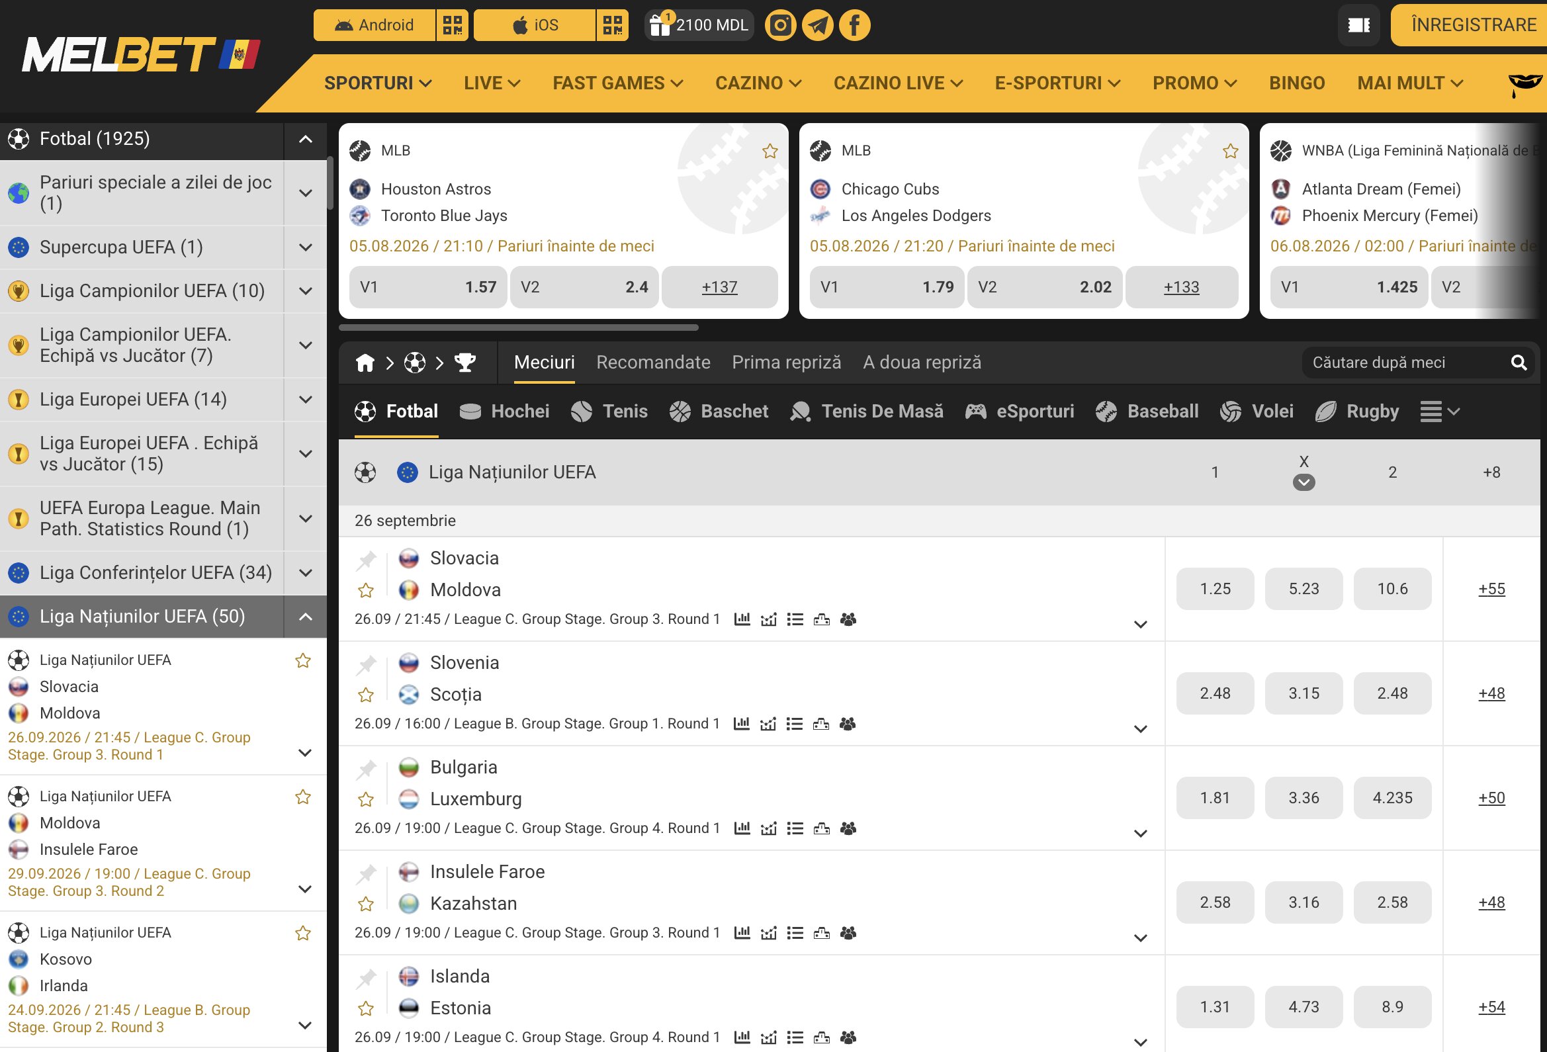Favorite sidebar Kosovo vs Irlanda match
The image size is (1547, 1052).
pos(303,934)
